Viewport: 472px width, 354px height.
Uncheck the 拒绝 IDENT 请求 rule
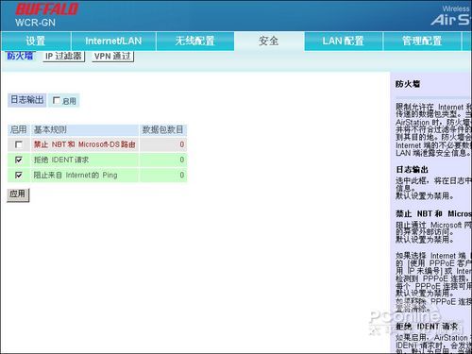[x=19, y=160]
